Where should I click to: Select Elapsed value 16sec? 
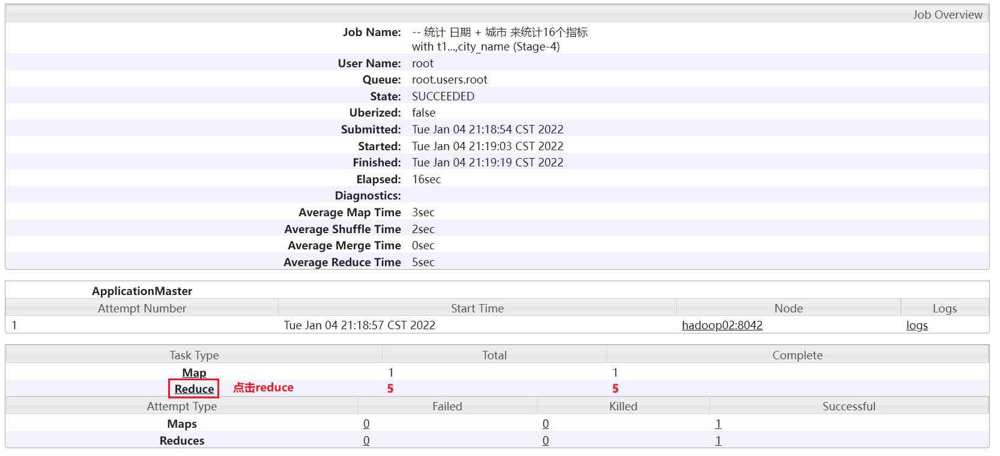pos(426,179)
